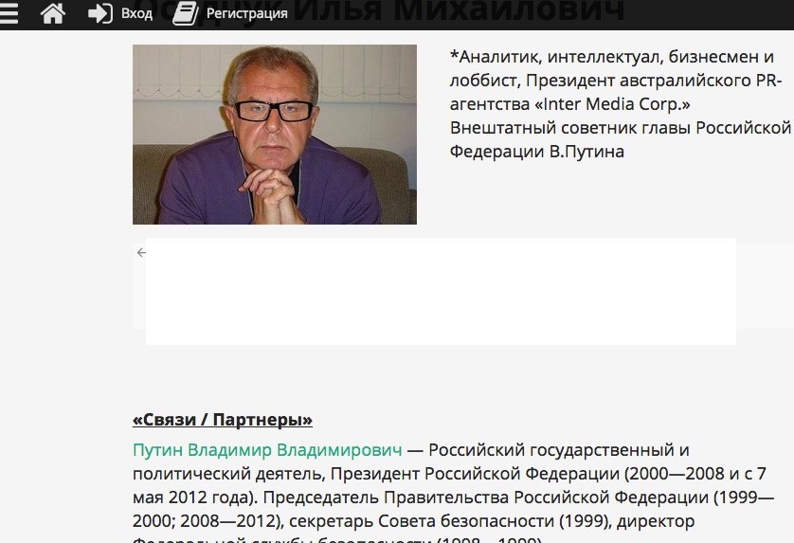Click the login arrow icon

[x=99, y=13]
